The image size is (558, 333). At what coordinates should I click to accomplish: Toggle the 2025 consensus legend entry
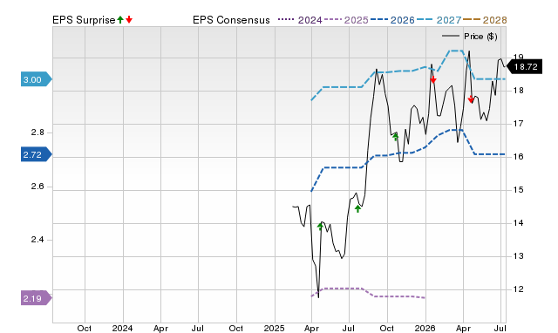coord(346,20)
